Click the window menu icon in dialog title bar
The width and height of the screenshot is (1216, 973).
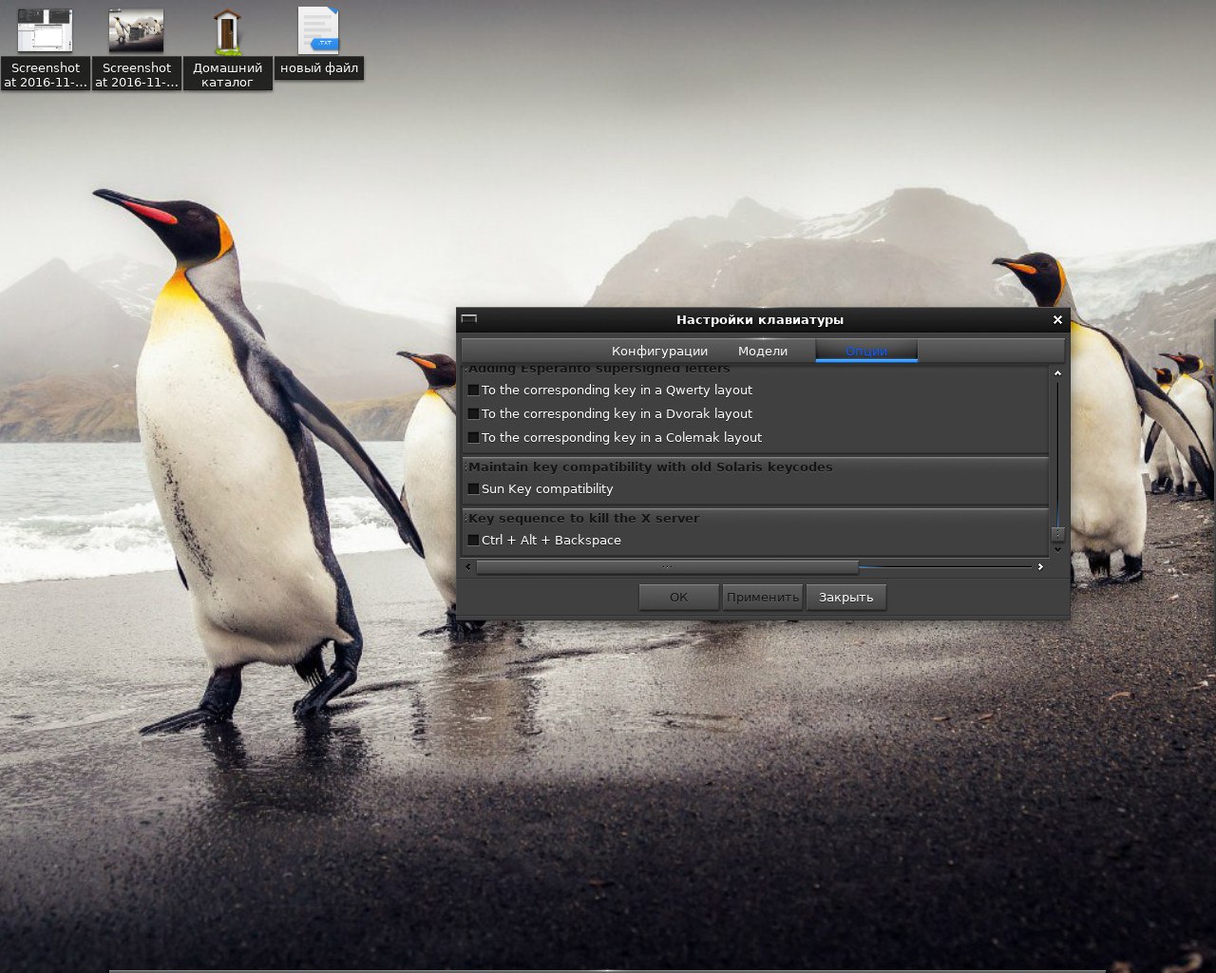(468, 320)
